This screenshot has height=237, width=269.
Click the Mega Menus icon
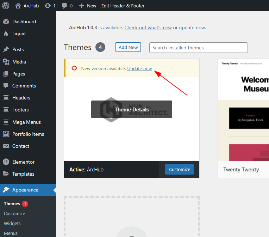coord(6,122)
